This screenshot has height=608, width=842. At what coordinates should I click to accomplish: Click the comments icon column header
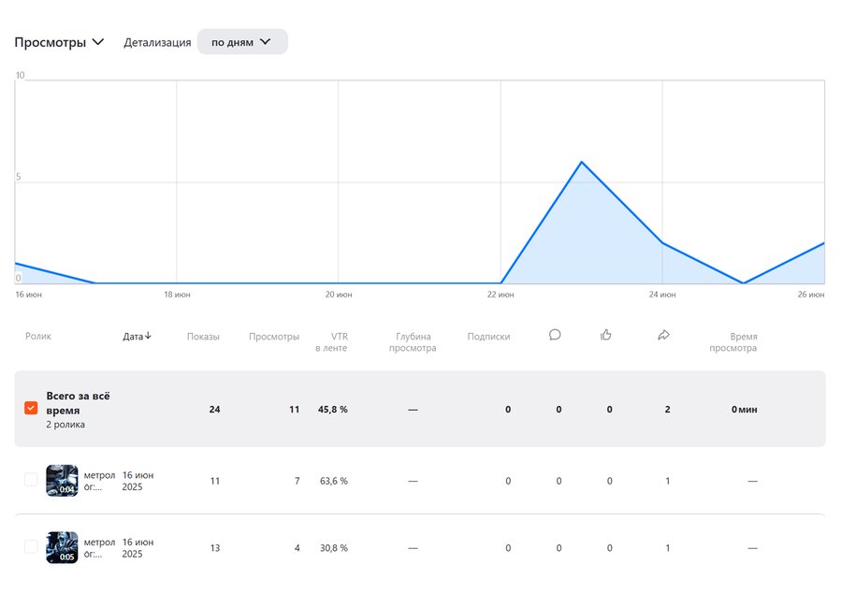click(555, 335)
